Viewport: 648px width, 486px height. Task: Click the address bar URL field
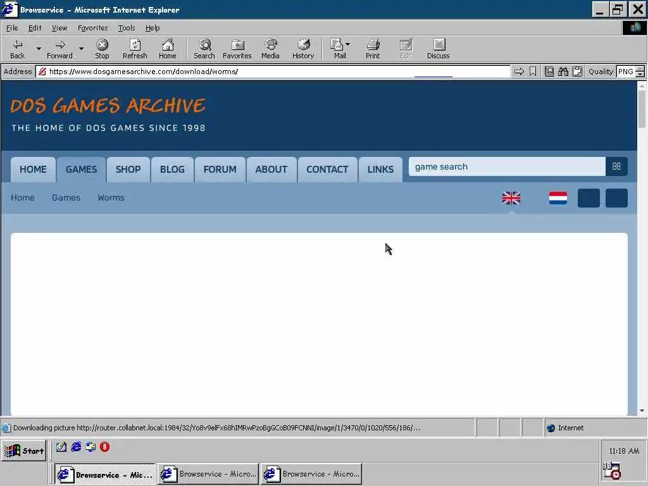[273, 72]
